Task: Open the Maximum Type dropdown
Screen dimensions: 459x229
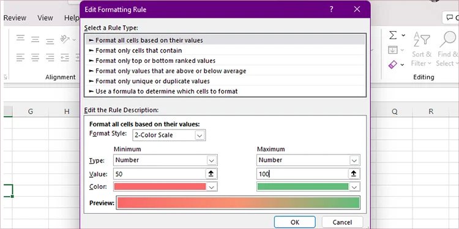Action: coord(354,161)
